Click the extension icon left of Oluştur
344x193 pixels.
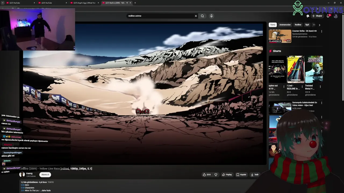pos(308,16)
